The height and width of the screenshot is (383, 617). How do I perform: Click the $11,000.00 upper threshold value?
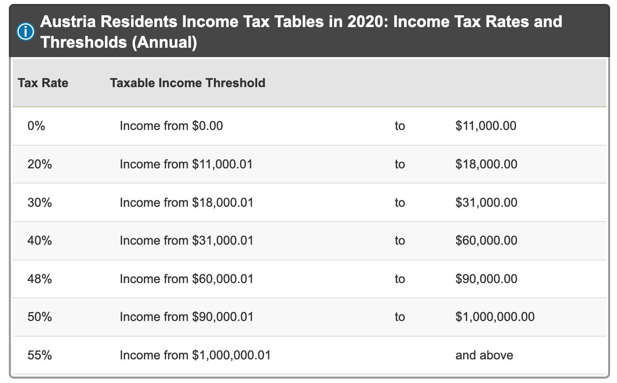click(486, 126)
